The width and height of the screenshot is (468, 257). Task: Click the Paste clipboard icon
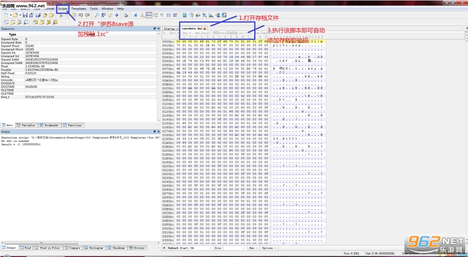(74, 15)
